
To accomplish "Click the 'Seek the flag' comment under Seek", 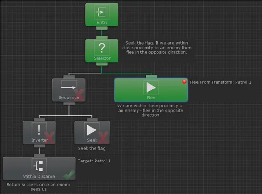I will [92, 148].
